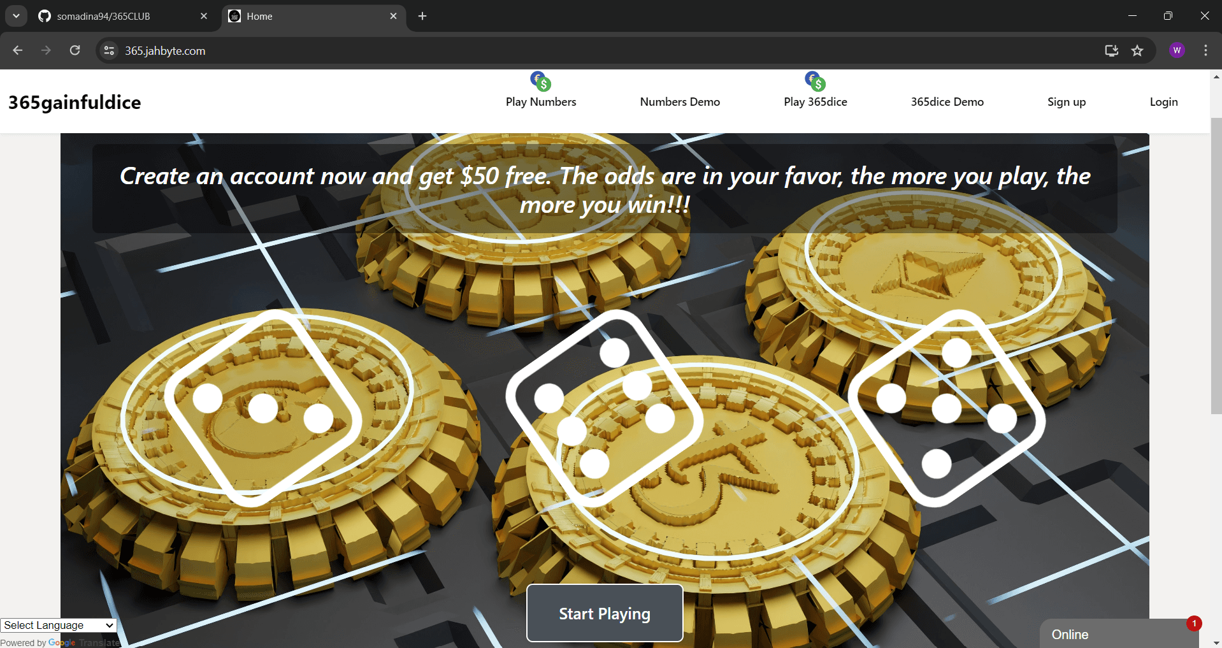Viewport: 1222px width, 648px height.
Task: Click the scrollbar up arrow
Action: (1216, 76)
